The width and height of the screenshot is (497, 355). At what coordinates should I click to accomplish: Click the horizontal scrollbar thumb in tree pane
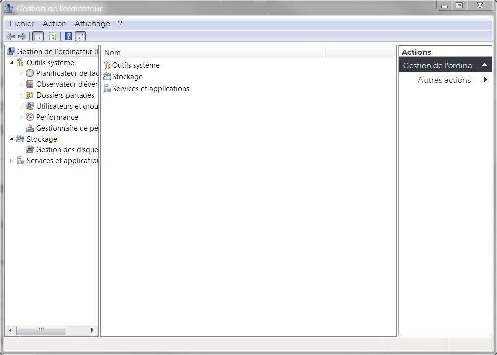pyautogui.click(x=41, y=330)
